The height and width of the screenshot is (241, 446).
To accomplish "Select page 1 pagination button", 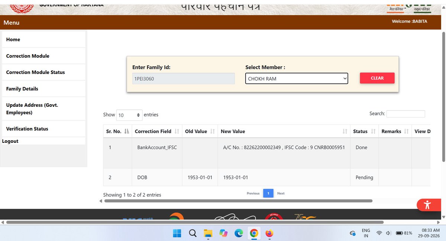I will point(268,193).
